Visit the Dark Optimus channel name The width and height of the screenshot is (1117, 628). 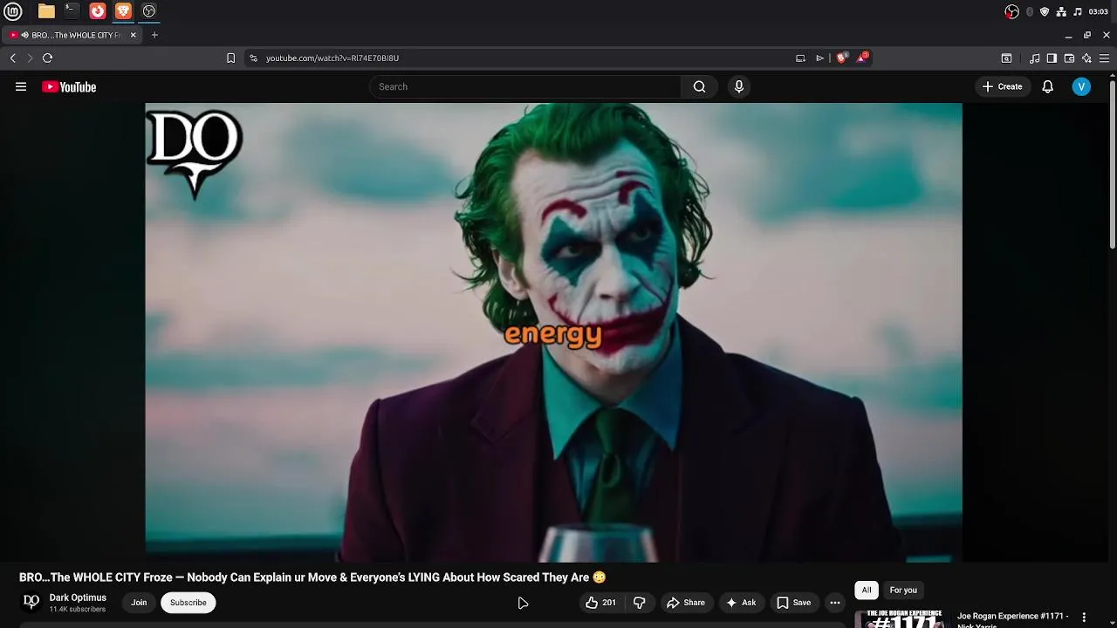click(78, 597)
